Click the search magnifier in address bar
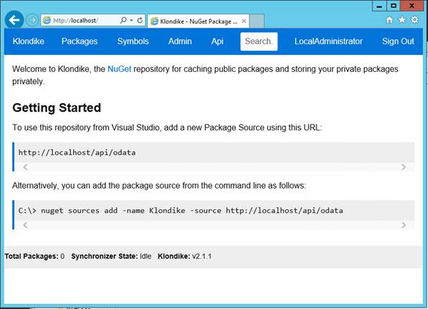 (x=124, y=20)
